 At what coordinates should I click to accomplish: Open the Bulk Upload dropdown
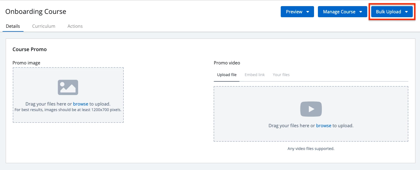point(392,12)
